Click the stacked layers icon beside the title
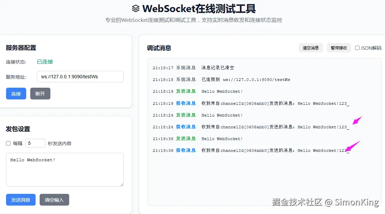 (136, 8)
